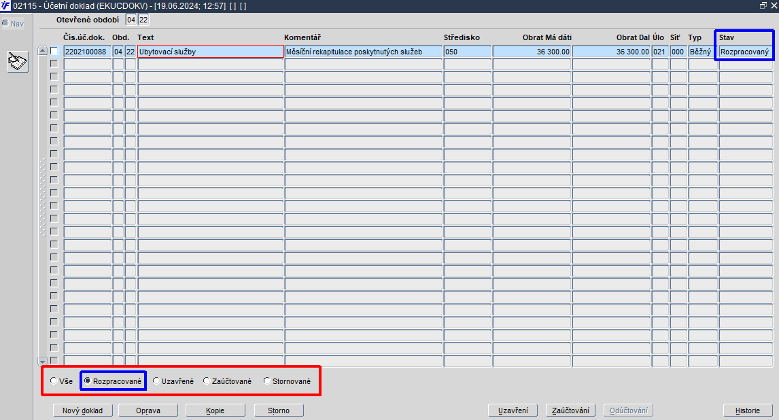Image resolution: width=779 pixels, height=420 pixels.
Task: Select the Uzavřené filter radio button
Action: pyautogui.click(x=156, y=381)
